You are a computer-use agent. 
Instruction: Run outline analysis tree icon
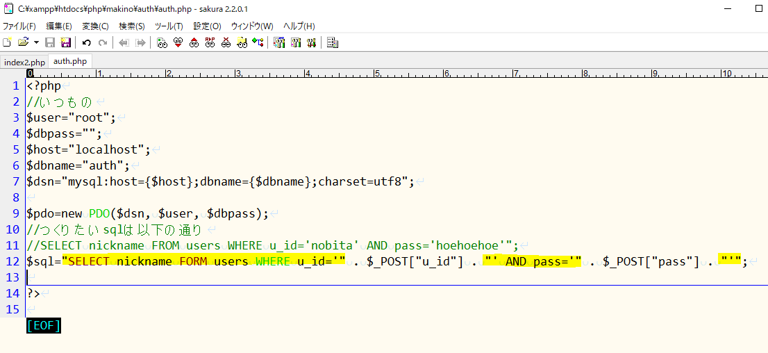coord(258,42)
